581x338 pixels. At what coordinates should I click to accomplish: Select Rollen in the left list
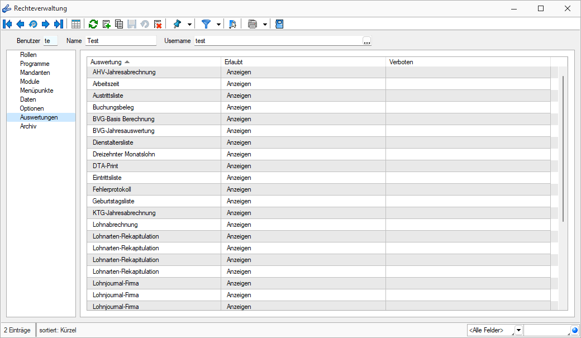[x=28, y=55]
